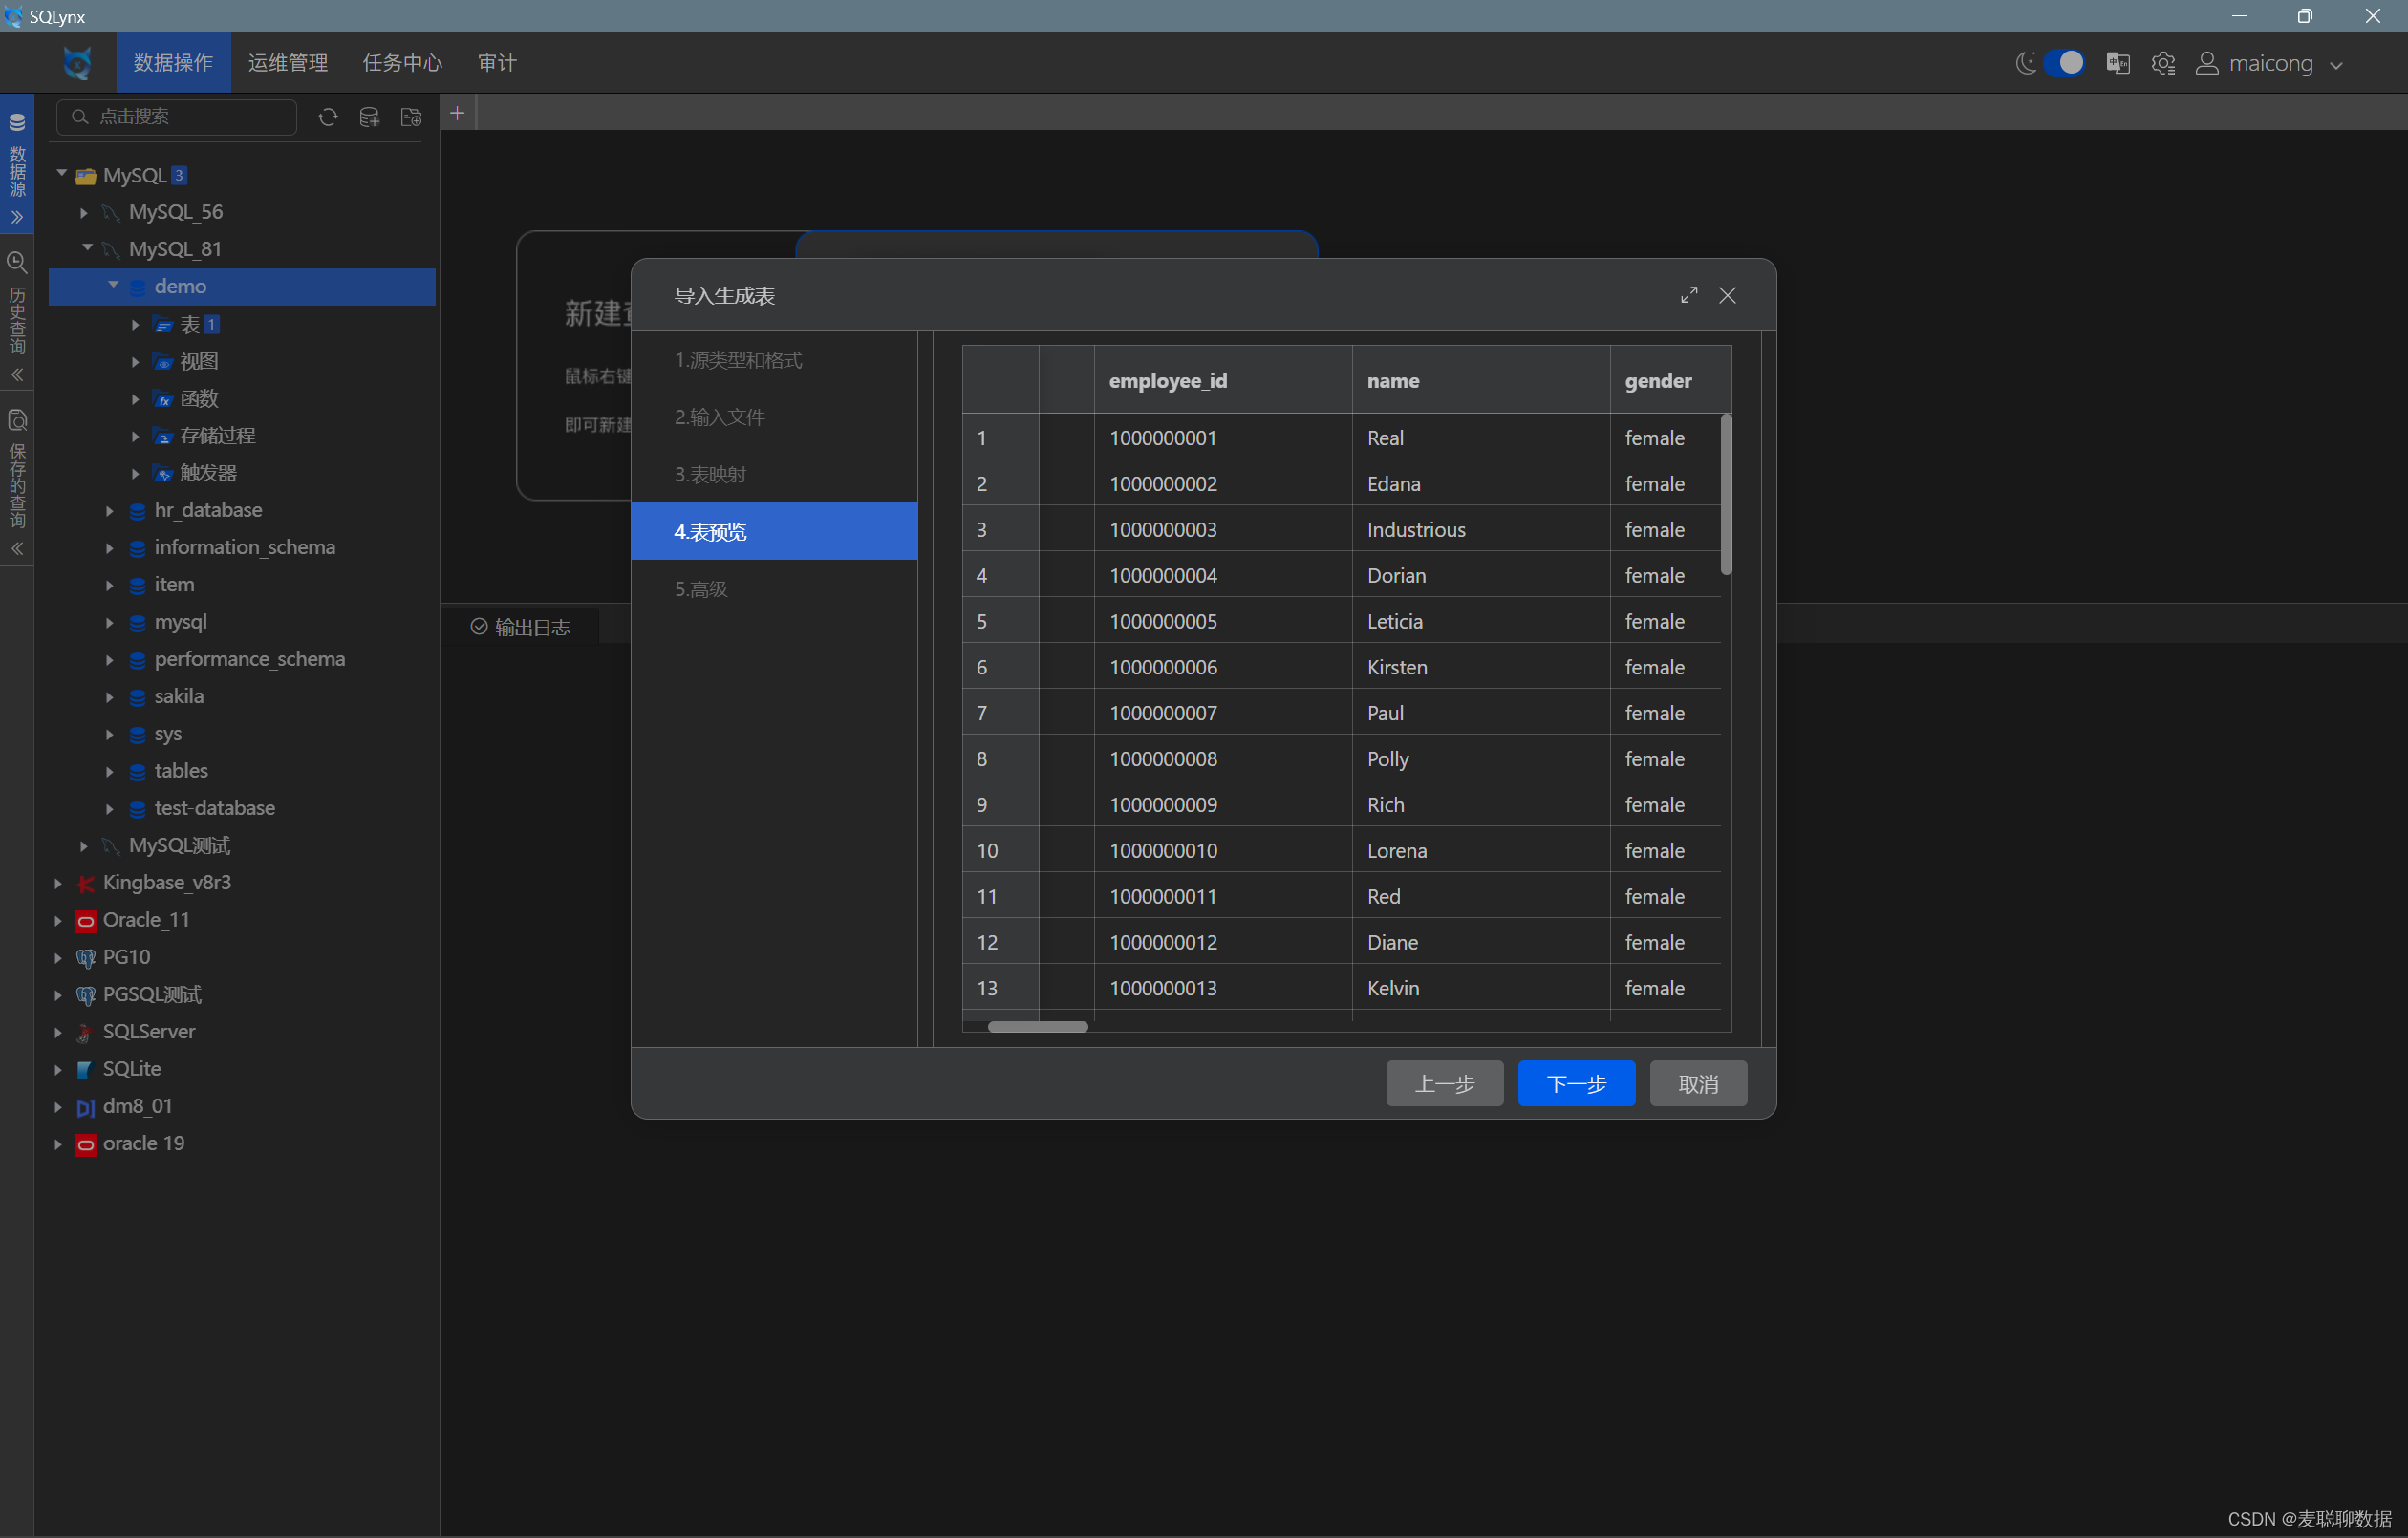
Task: Click the refresh icon beside the search box
Action: pyautogui.click(x=327, y=117)
